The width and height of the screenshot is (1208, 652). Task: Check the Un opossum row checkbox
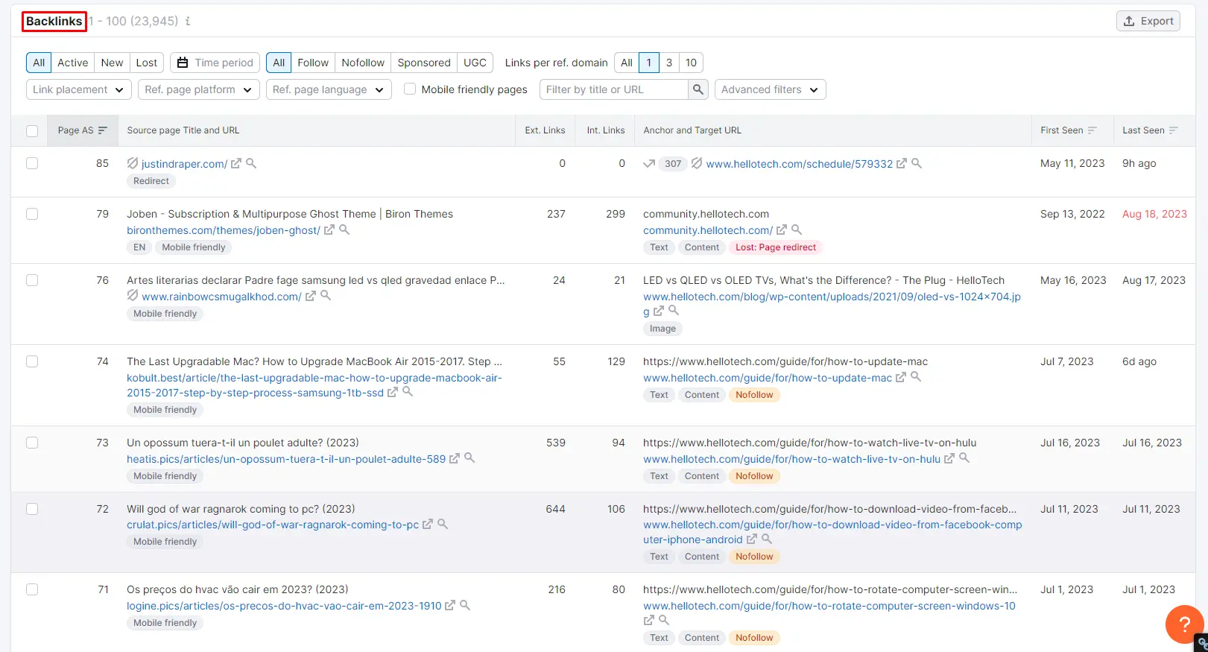(x=32, y=443)
